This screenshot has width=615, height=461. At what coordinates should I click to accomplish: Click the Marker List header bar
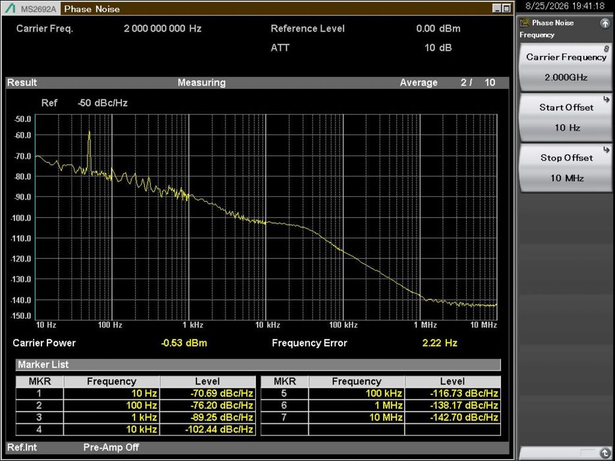coord(258,365)
